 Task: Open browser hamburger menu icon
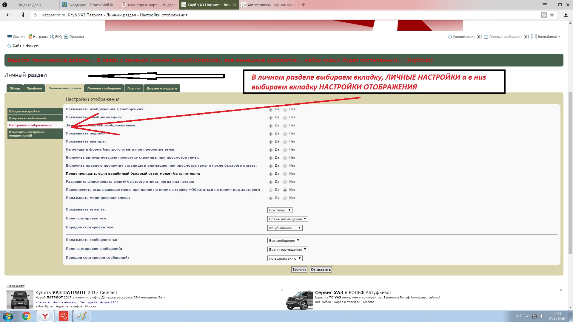click(545, 5)
